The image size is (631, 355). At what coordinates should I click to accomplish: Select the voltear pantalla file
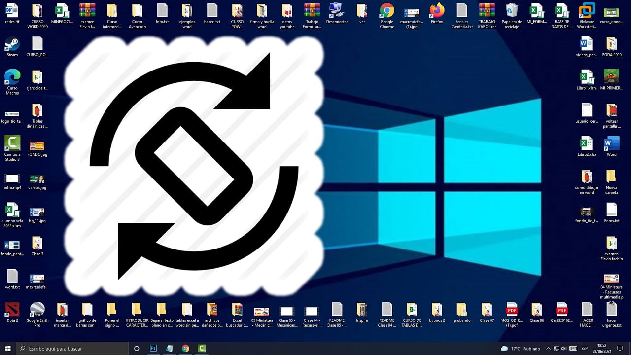[611, 115]
